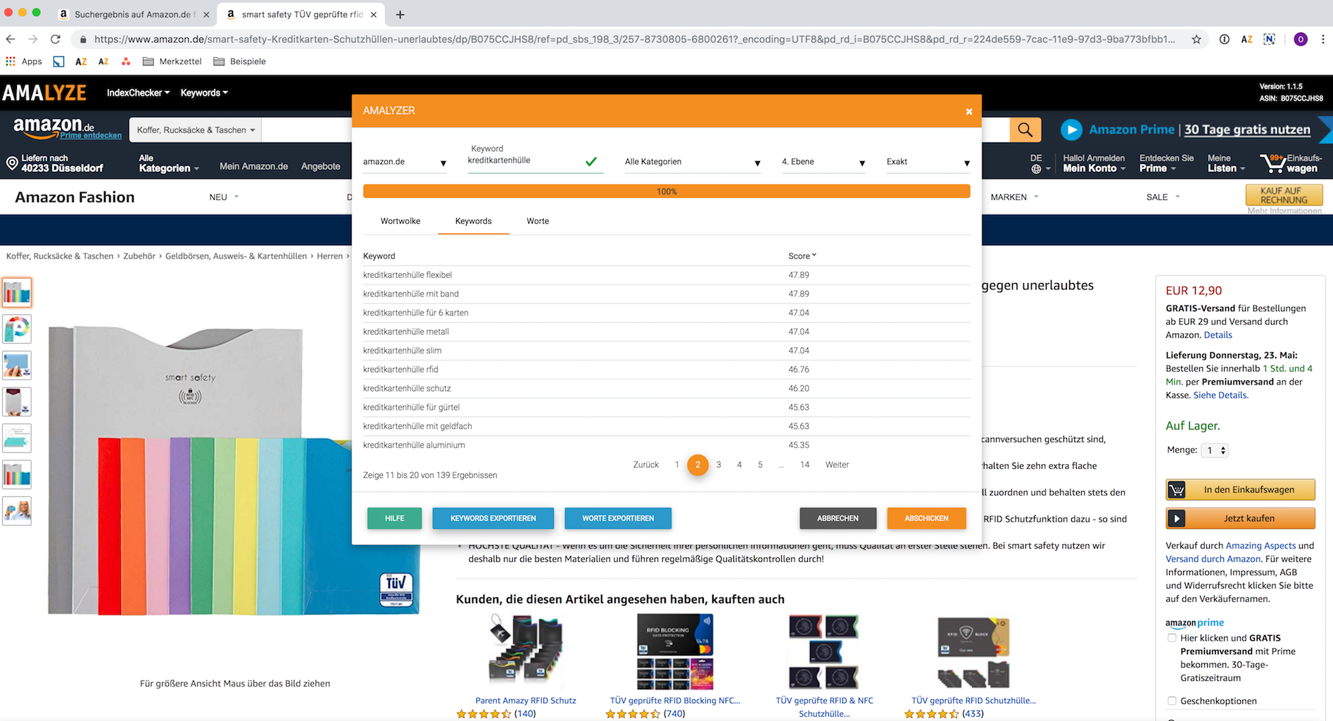This screenshot has width=1333, height=721.
Task: Open the amazon.de marketplace dropdown
Action: [x=405, y=162]
